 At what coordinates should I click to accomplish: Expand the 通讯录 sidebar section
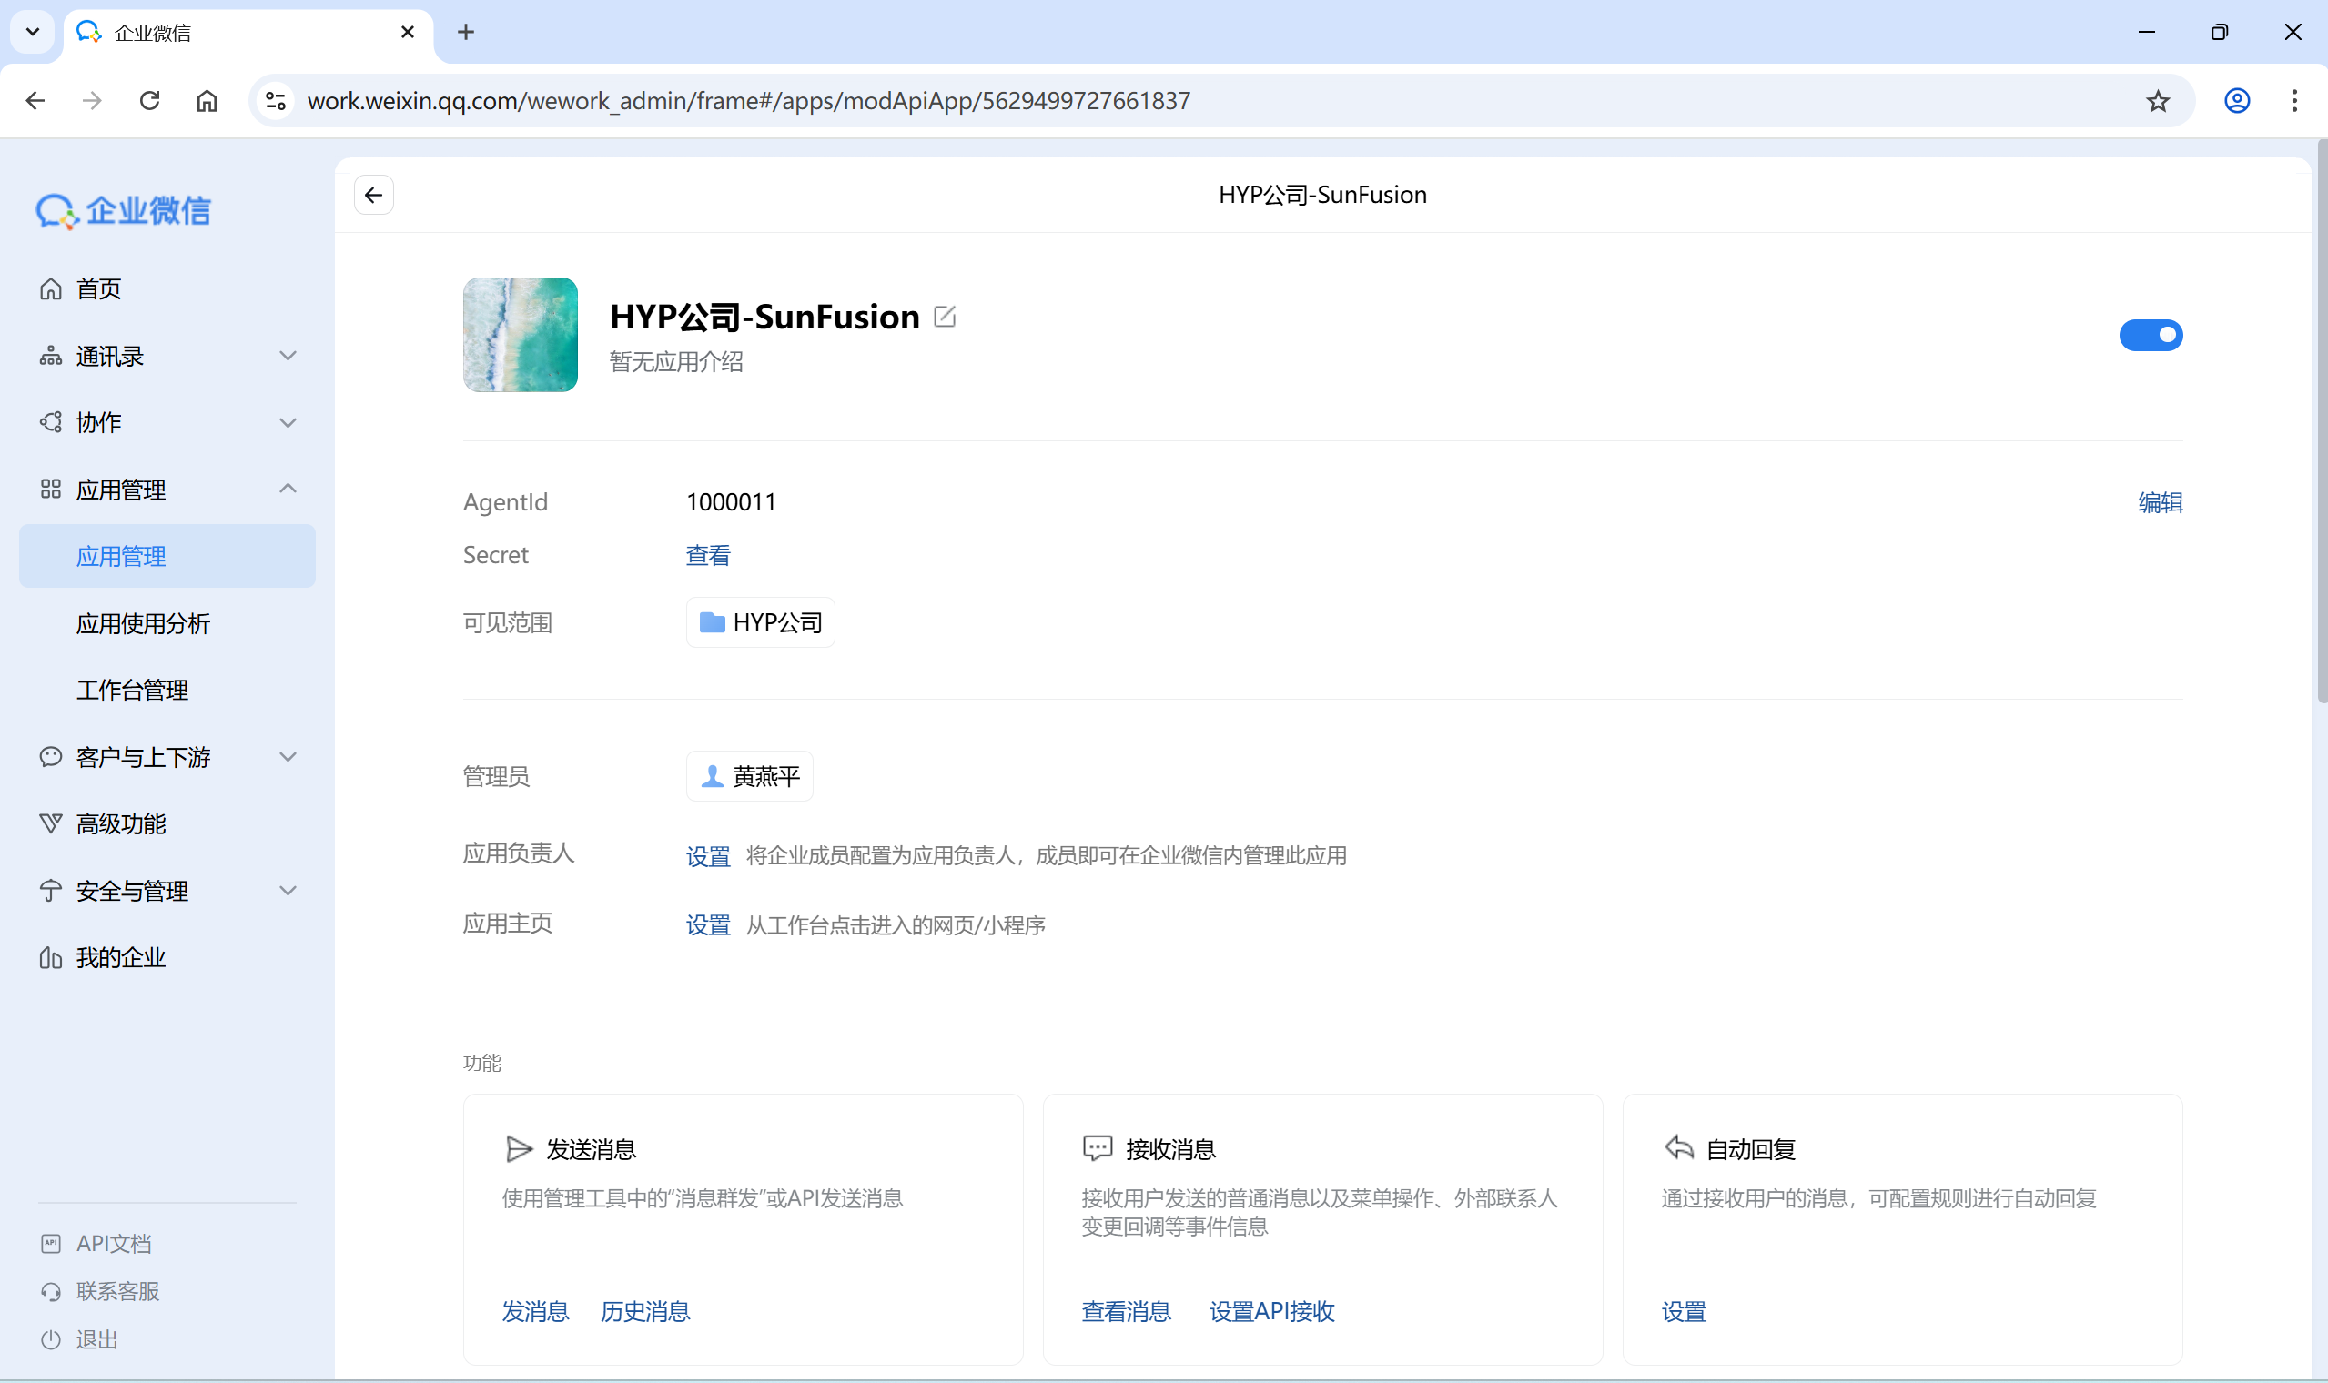(288, 356)
